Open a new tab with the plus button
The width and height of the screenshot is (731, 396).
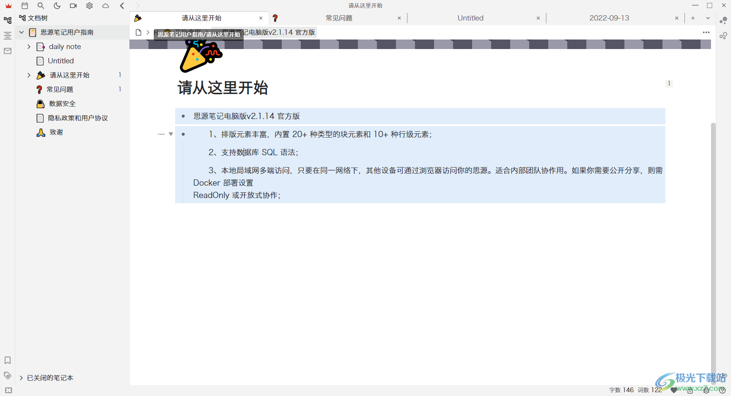click(x=693, y=18)
